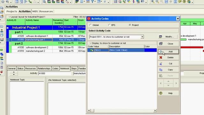Viewport: 204px width, 115px height.
Task: Click the hash symbol icon in toolbar
Action: click(x=105, y=2)
